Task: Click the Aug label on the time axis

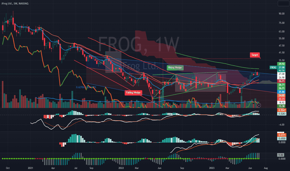Action: [x=266, y=168]
